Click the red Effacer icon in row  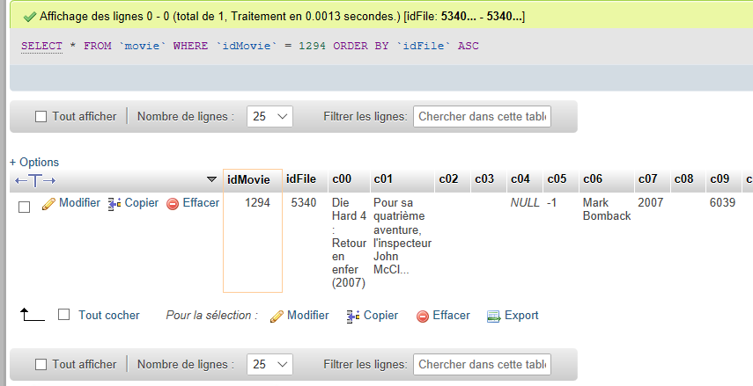173,204
